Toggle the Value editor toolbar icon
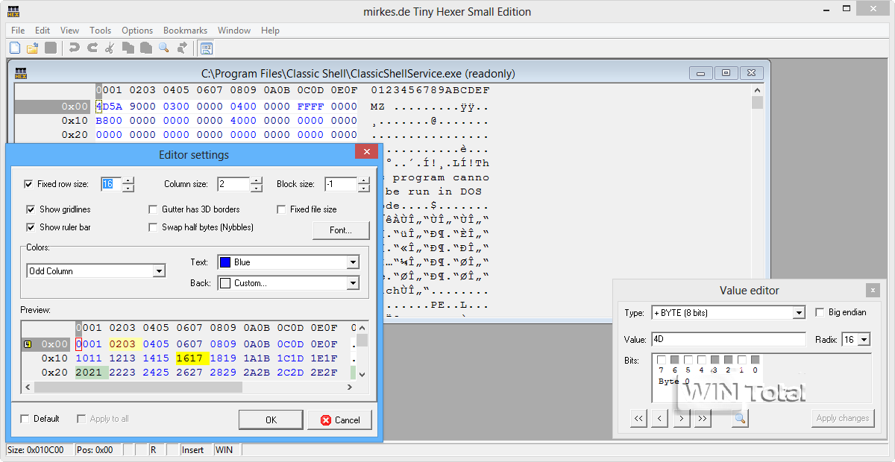 207,48
